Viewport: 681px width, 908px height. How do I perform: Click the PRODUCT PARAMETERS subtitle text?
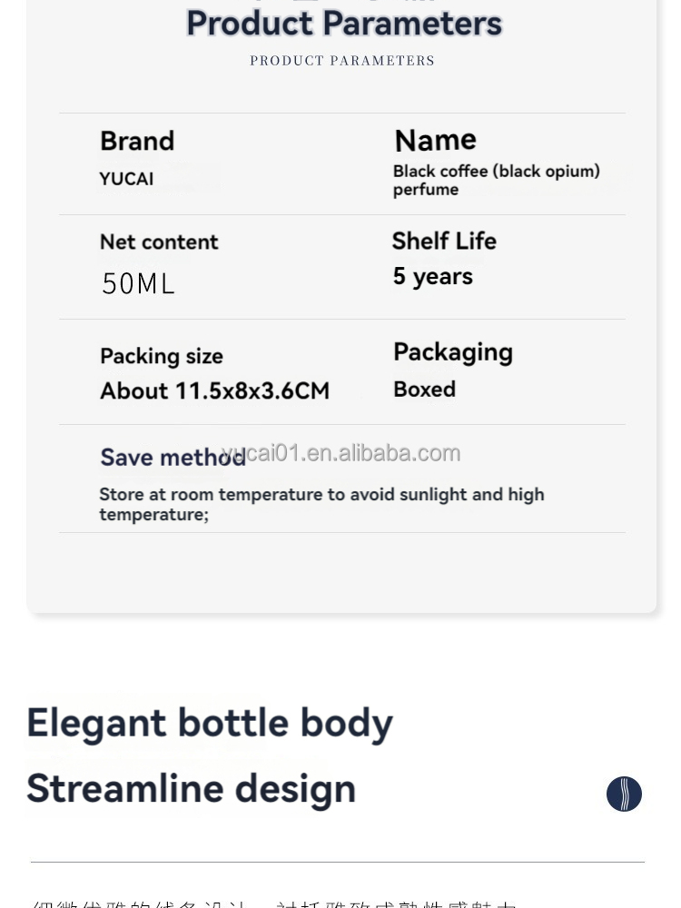342,61
